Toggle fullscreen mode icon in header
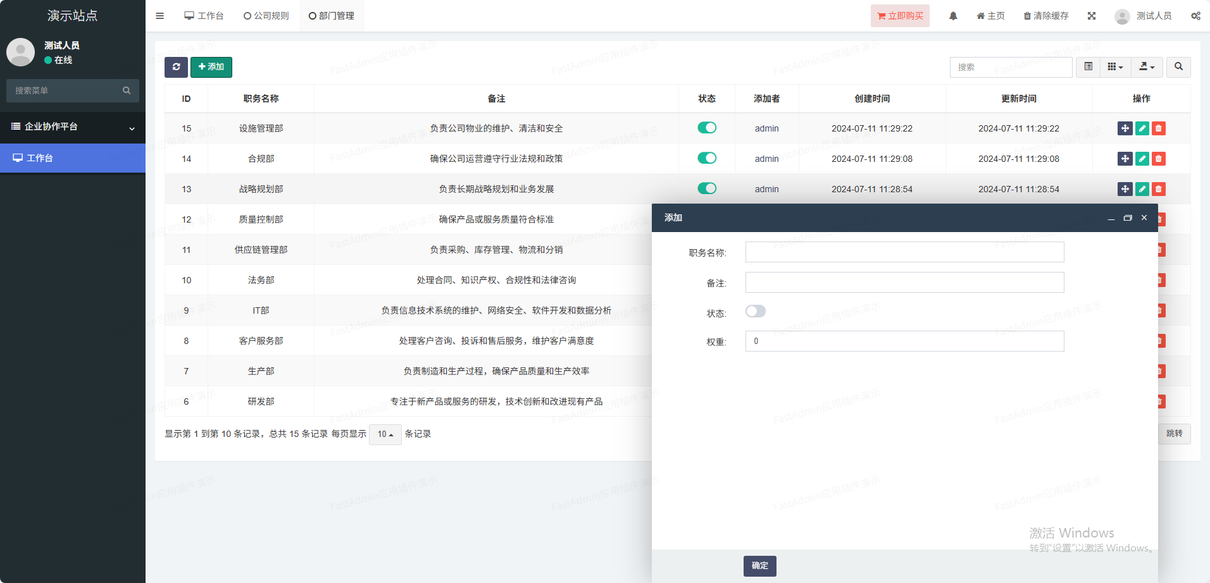Image resolution: width=1210 pixels, height=583 pixels. point(1092,16)
